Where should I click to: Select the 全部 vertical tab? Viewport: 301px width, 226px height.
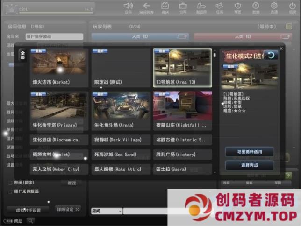point(22,55)
